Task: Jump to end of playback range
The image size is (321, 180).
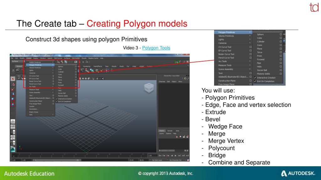Action: click(x=187, y=156)
